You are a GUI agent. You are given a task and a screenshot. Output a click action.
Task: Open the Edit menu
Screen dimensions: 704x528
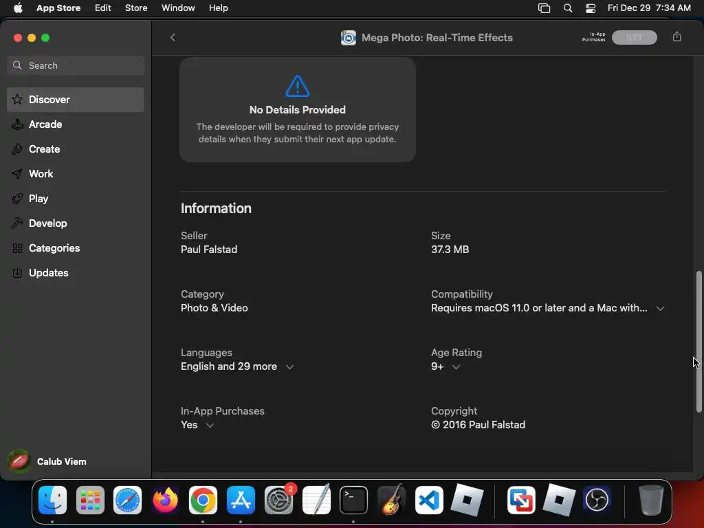click(x=103, y=8)
